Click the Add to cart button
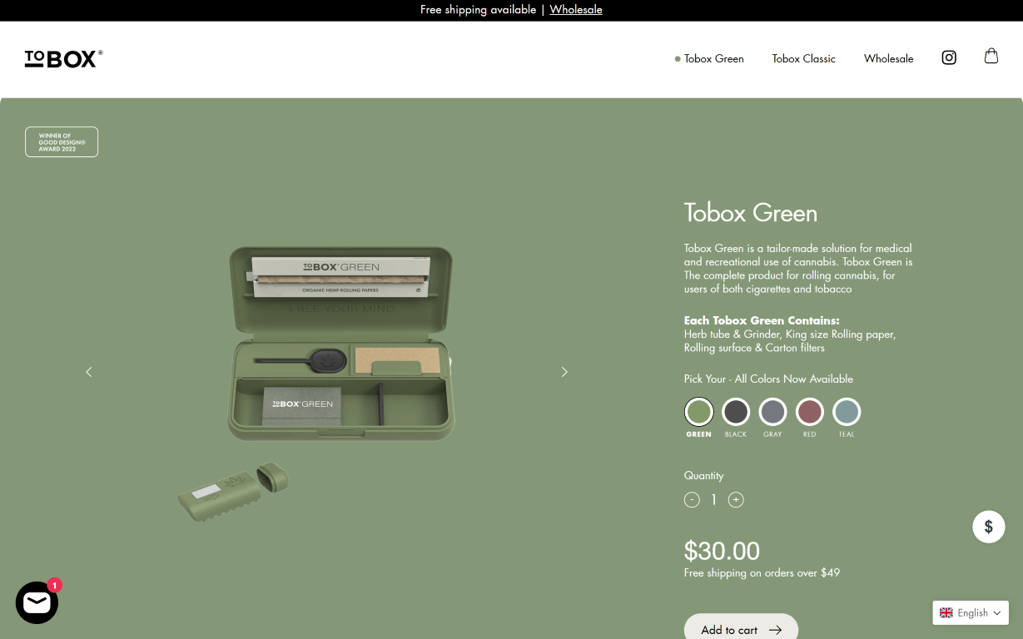 pyautogui.click(x=741, y=629)
